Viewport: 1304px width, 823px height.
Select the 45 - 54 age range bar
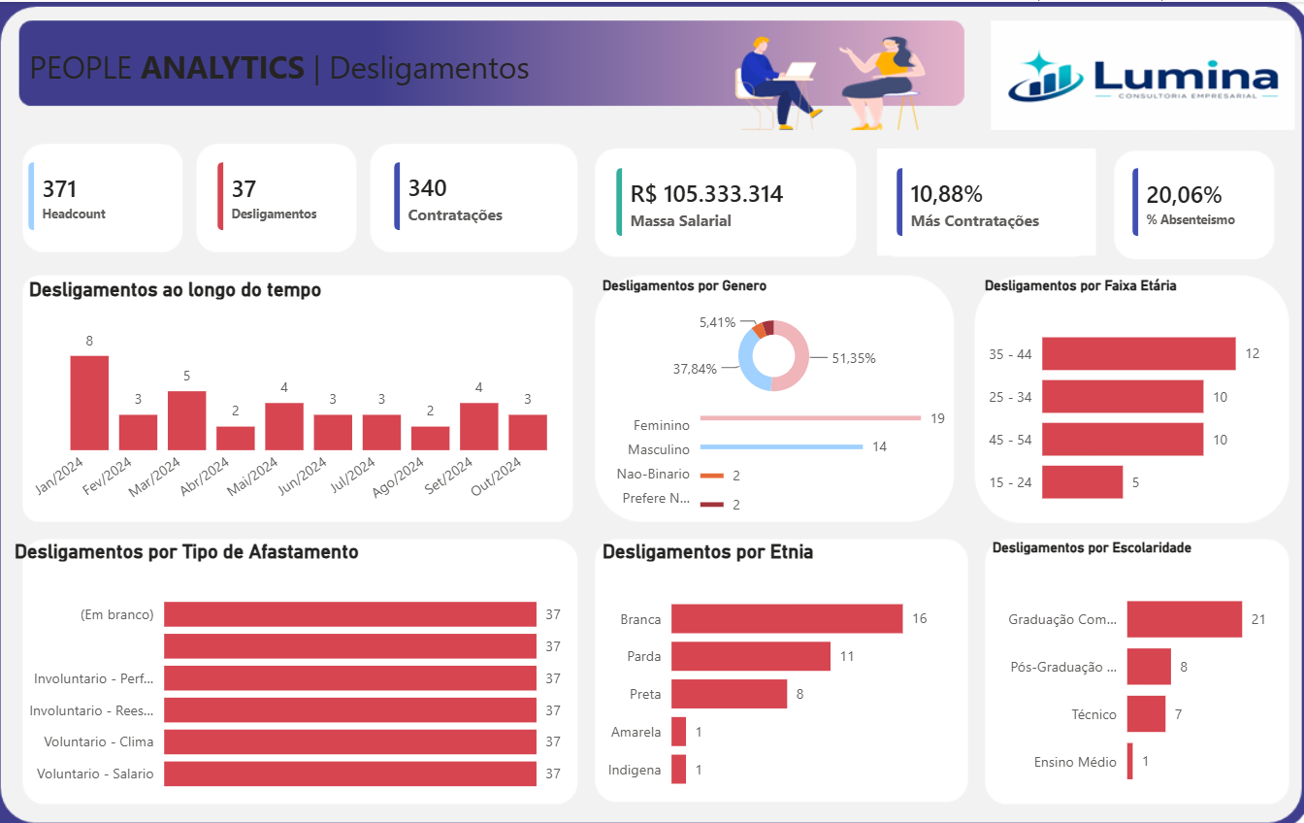pyautogui.click(x=1123, y=440)
